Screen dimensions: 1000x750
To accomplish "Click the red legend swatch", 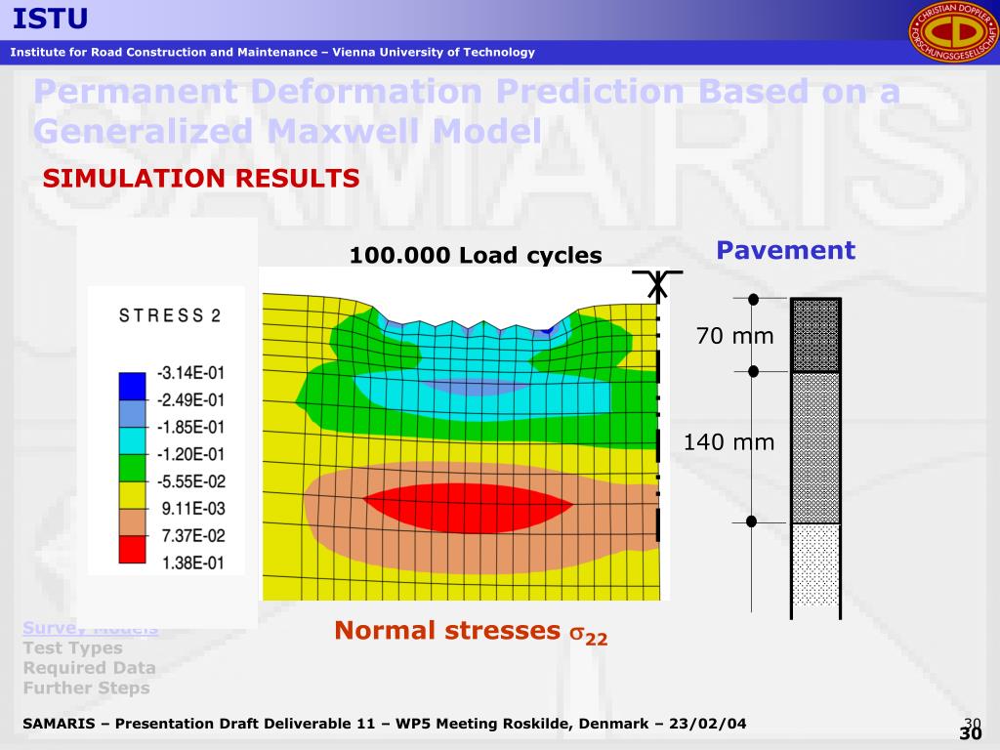I will coord(132,550).
